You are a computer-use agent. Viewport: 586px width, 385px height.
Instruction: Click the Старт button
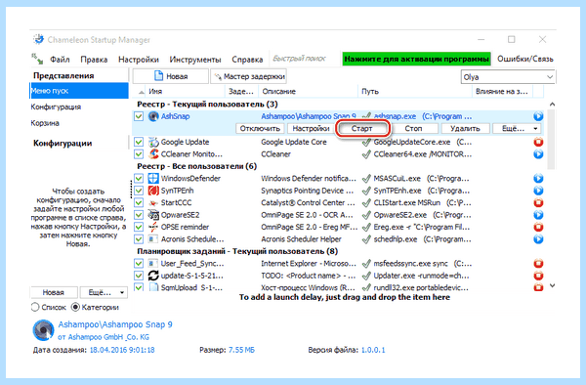[361, 129]
